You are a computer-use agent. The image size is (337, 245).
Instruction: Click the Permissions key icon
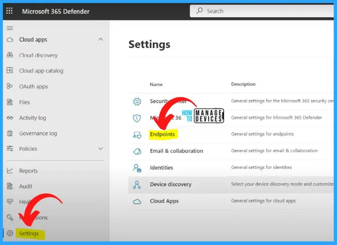click(10, 217)
